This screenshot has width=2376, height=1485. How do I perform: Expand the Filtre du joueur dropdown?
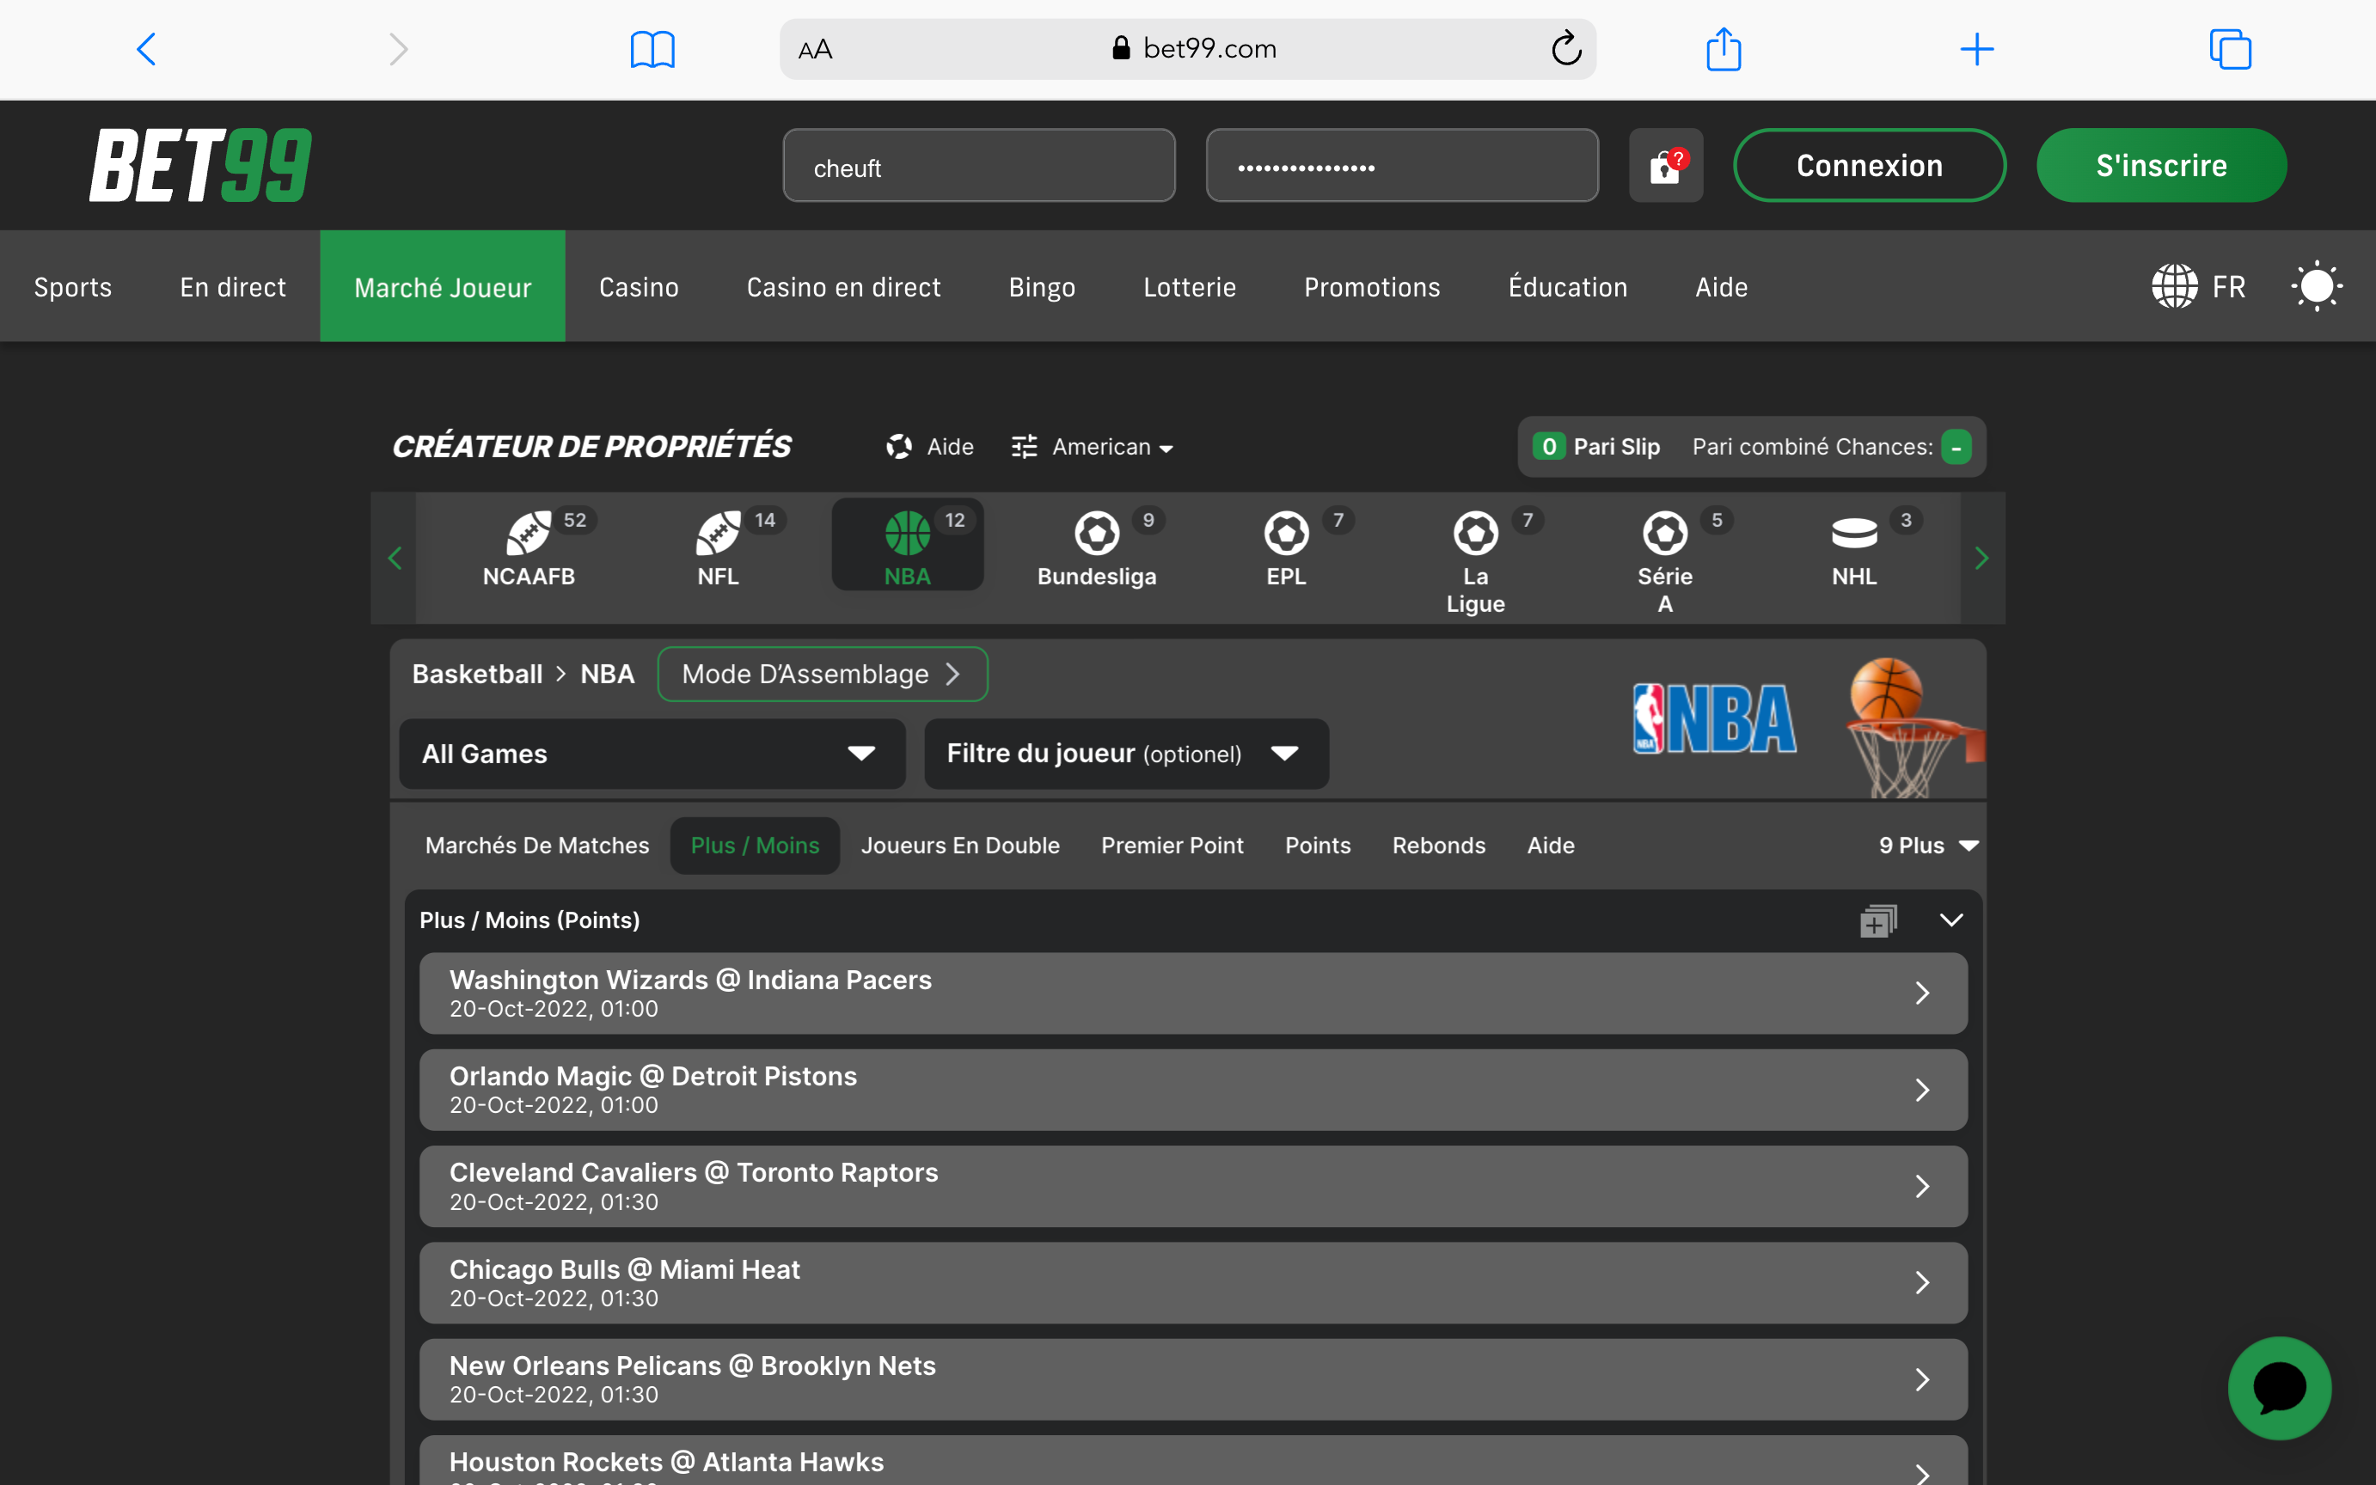click(1125, 755)
